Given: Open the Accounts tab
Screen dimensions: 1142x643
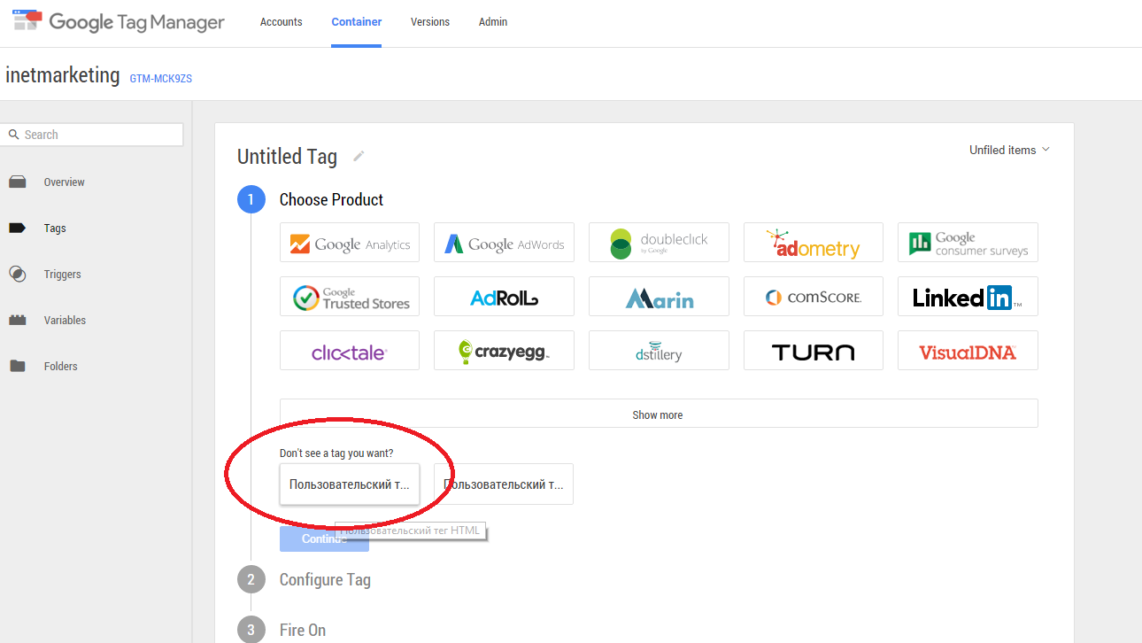Looking at the screenshot, I should 282,22.
